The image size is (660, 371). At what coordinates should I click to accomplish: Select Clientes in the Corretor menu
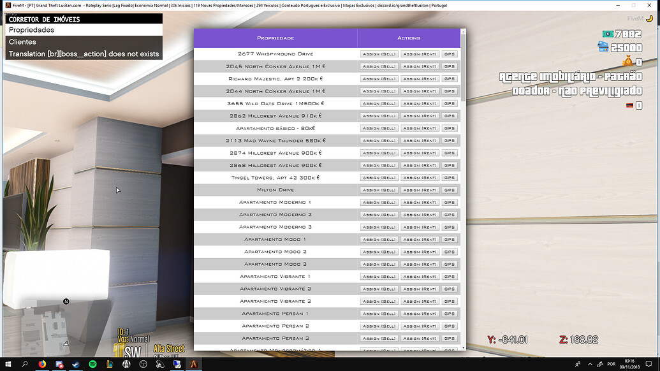84,41
